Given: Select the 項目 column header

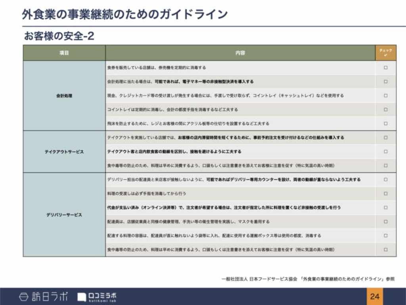Looking at the screenshot, I should tap(64, 53).
